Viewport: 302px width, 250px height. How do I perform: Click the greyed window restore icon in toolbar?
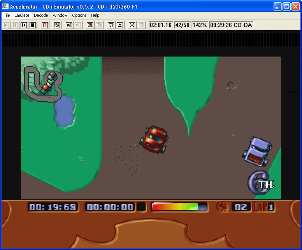(141, 25)
